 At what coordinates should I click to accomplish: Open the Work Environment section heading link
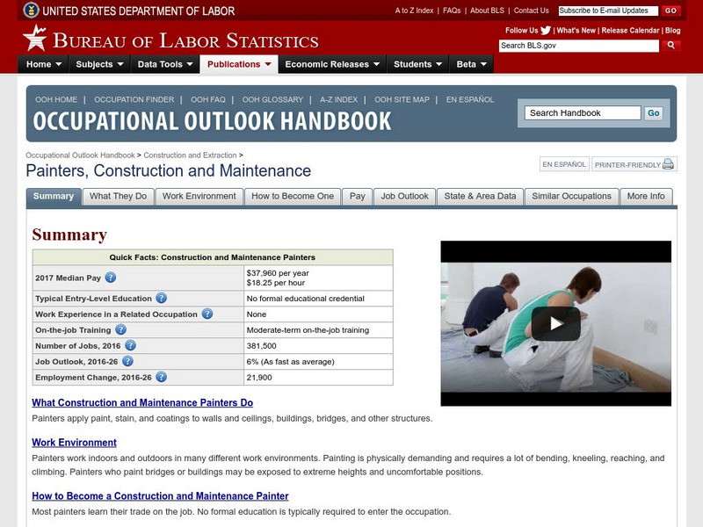pyautogui.click(x=74, y=443)
